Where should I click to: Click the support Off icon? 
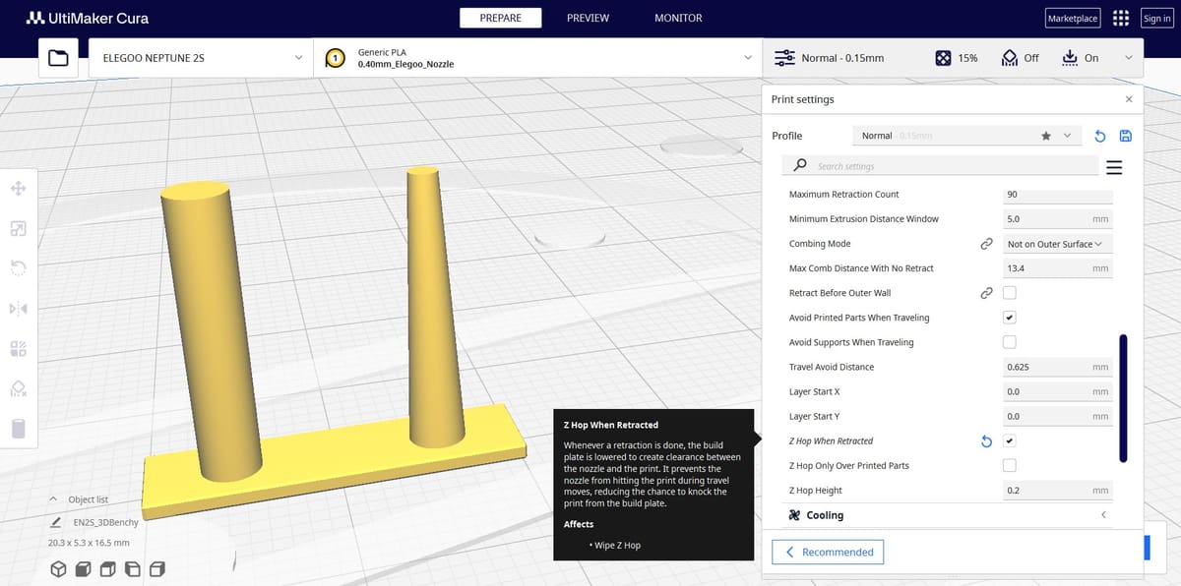1010,58
